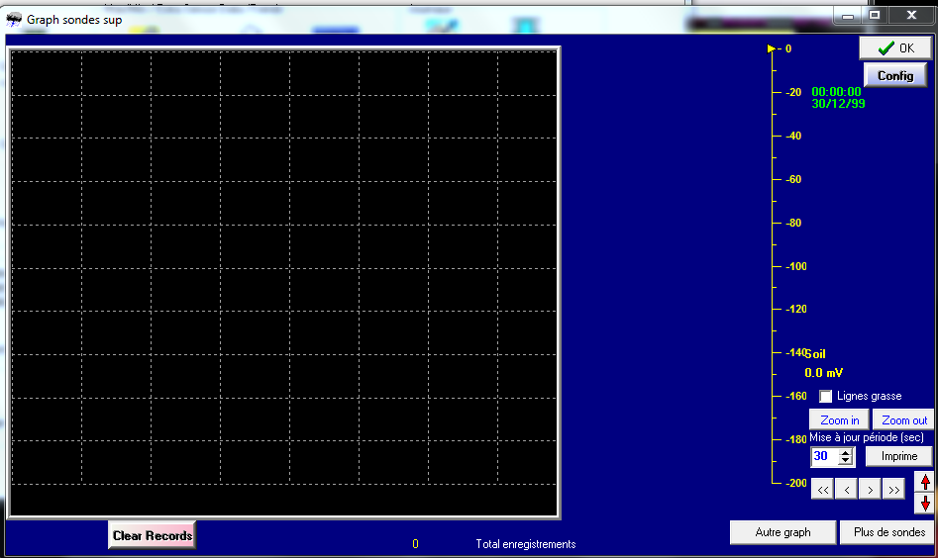Screen dimensions: 938x558
Task: Click the green 00:00:00 timestamp
Action: 836,92
